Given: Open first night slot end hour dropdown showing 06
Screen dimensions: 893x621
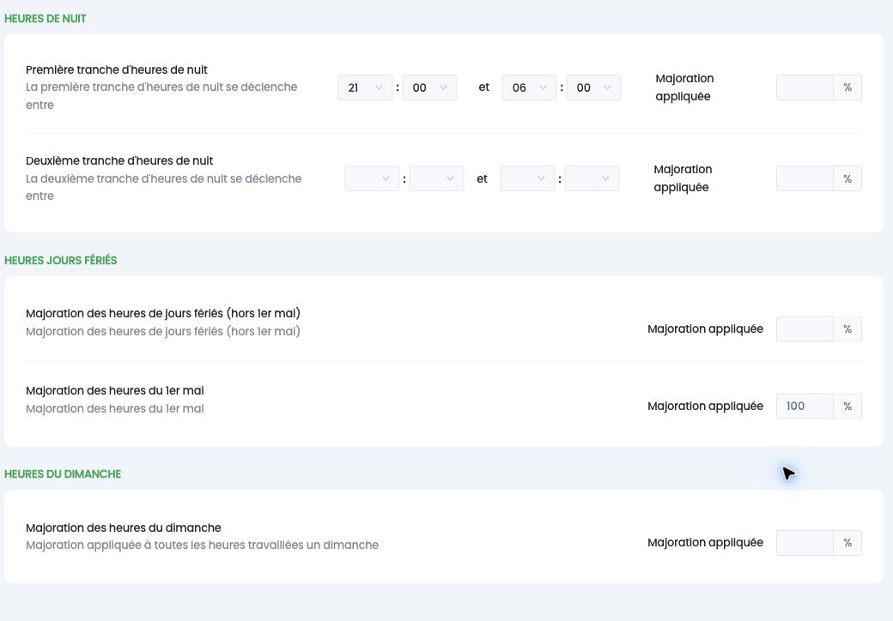Looking at the screenshot, I should [x=529, y=87].
